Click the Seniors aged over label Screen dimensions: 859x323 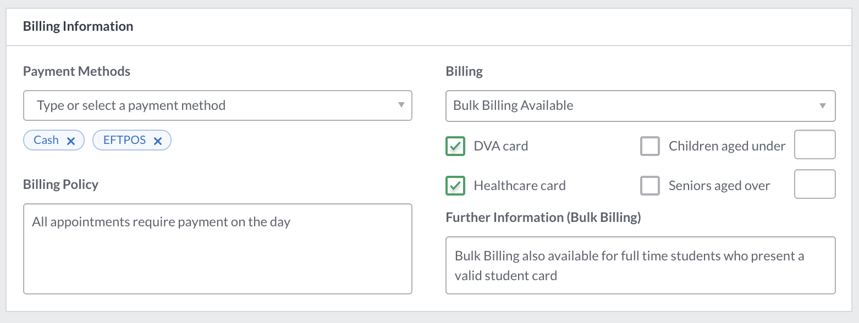(x=719, y=186)
